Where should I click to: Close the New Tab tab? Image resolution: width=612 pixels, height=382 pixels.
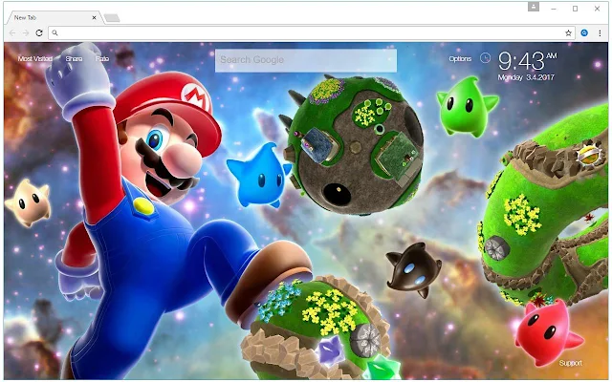[x=94, y=17]
